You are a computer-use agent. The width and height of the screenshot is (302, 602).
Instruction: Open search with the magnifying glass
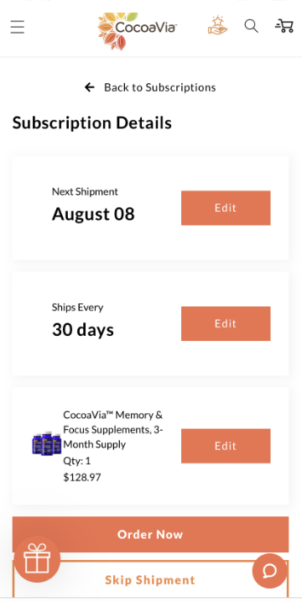[251, 26]
